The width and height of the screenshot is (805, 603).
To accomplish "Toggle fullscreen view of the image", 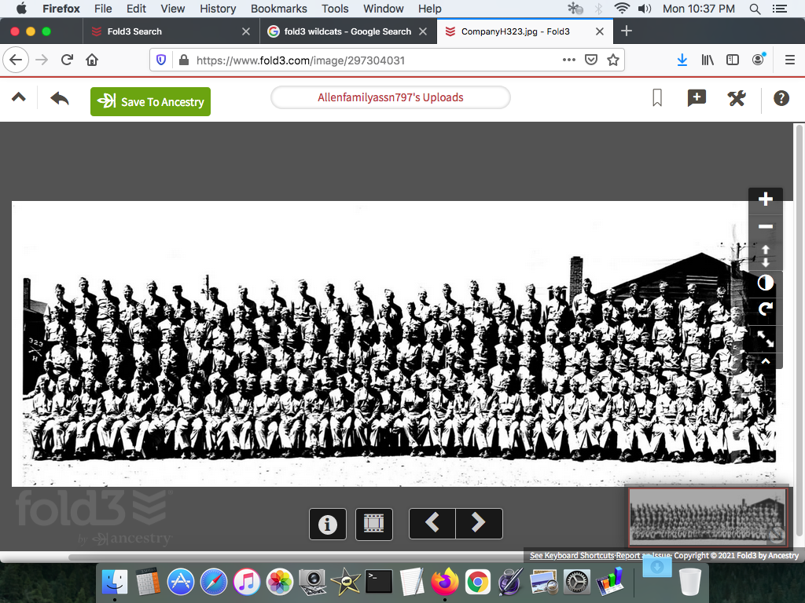I will [x=765, y=338].
